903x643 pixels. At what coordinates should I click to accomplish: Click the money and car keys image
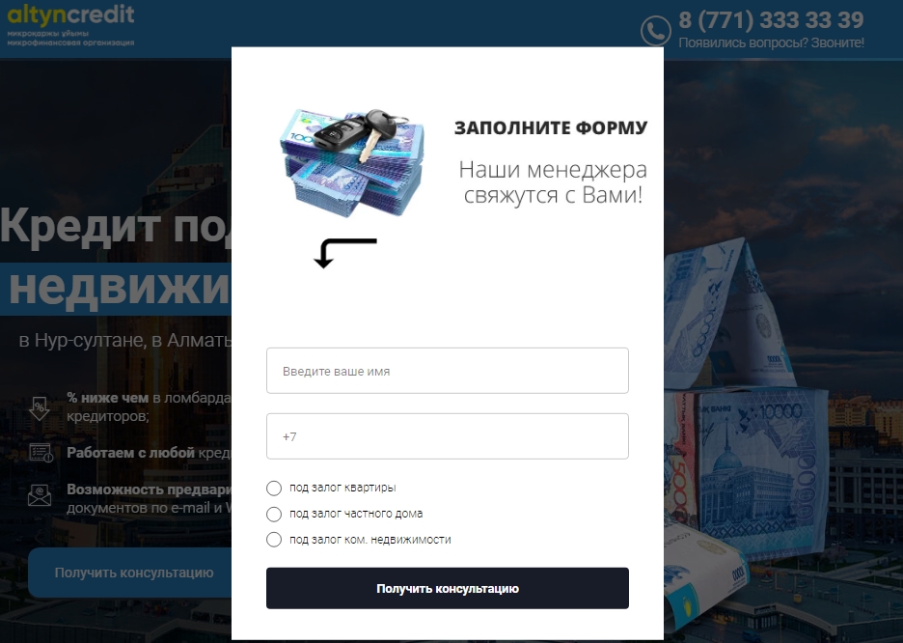pos(352,162)
